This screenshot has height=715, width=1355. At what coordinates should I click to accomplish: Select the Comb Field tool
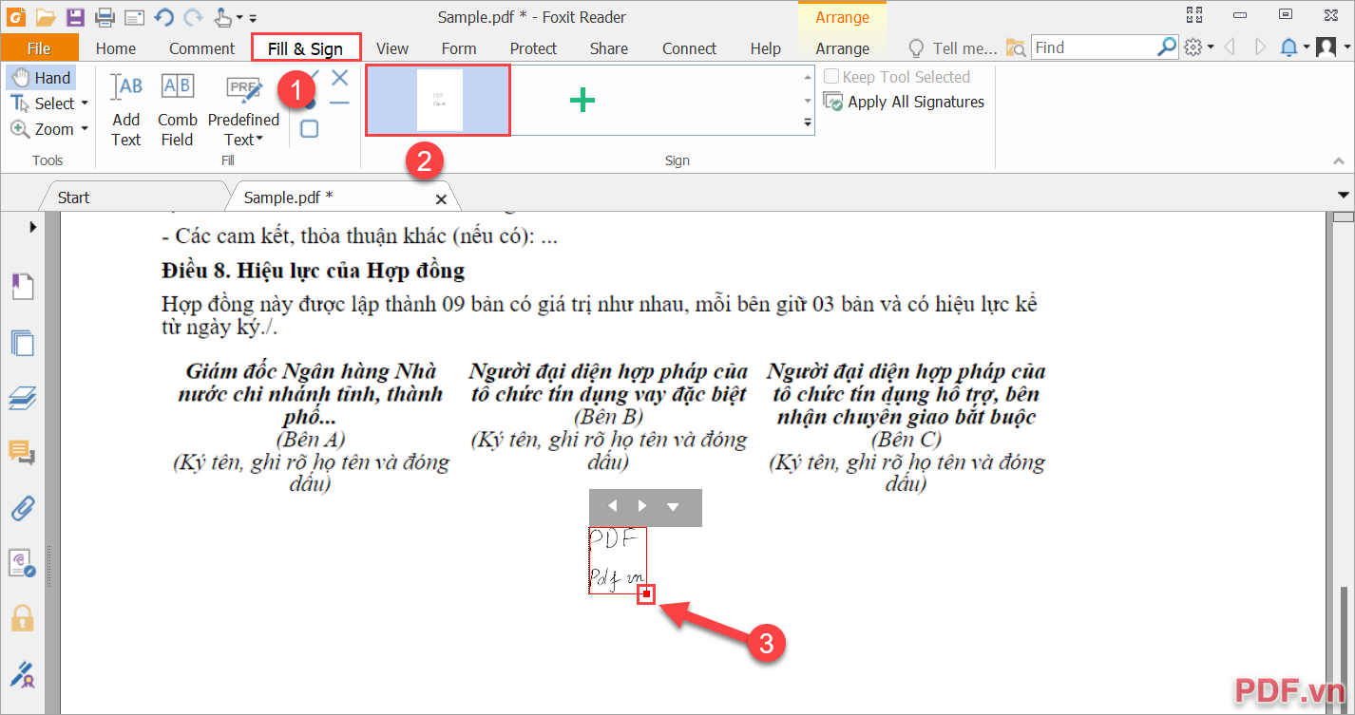pyautogui.click(x=177, y=110)
